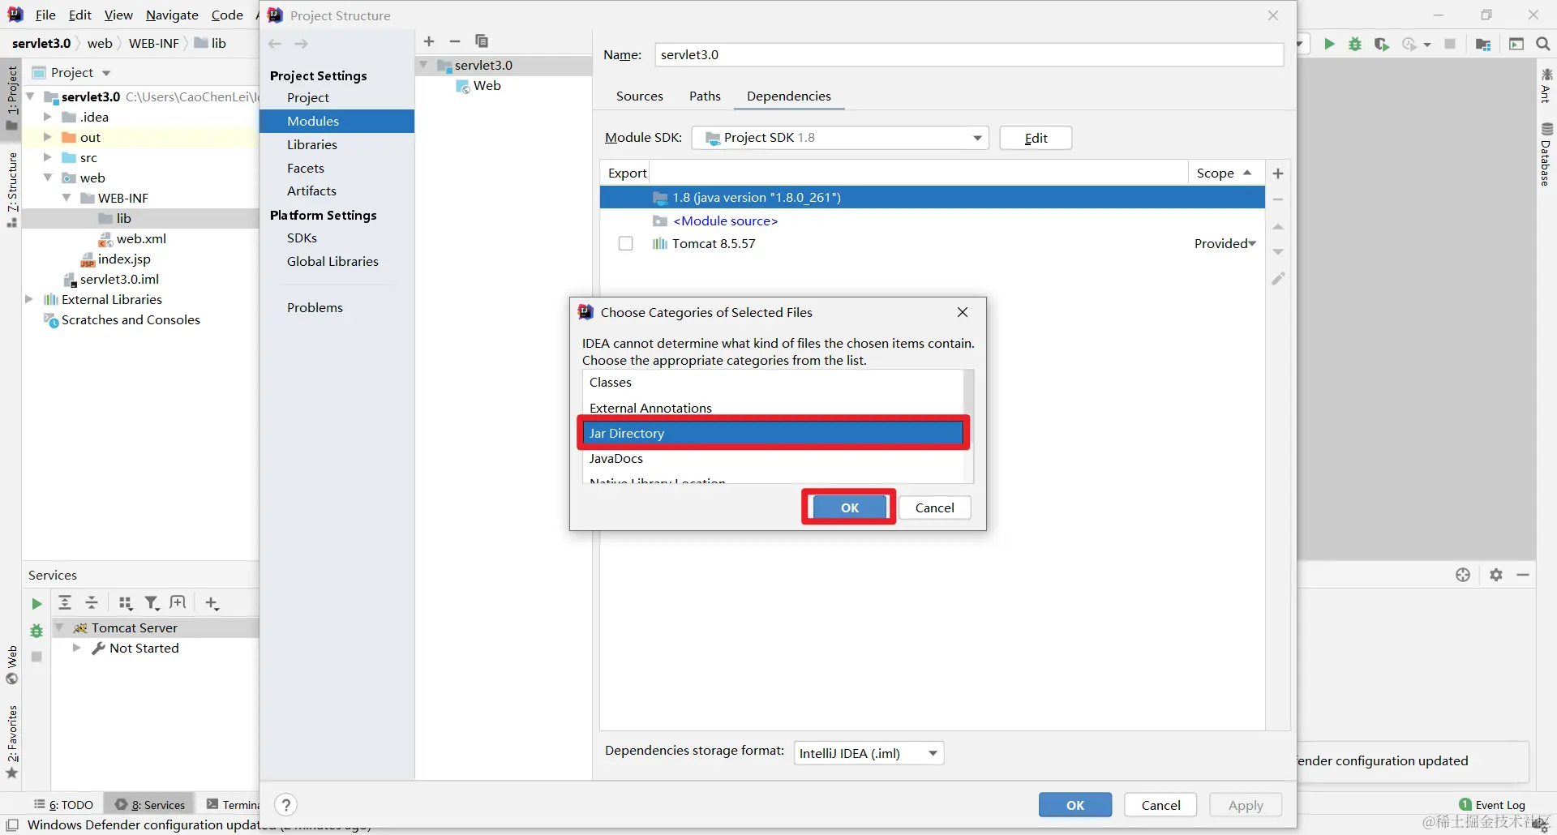Open dependencies storage format dropdown
Screen dimensions: 1557x835
tap(869, 753)
